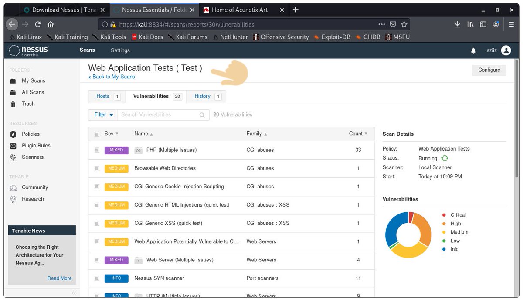Switch to the Hosts tab

pyautogui.click(x=107, y=96)
